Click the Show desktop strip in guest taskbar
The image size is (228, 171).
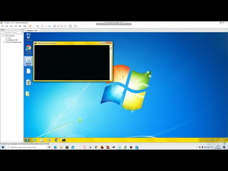(227, 140)
